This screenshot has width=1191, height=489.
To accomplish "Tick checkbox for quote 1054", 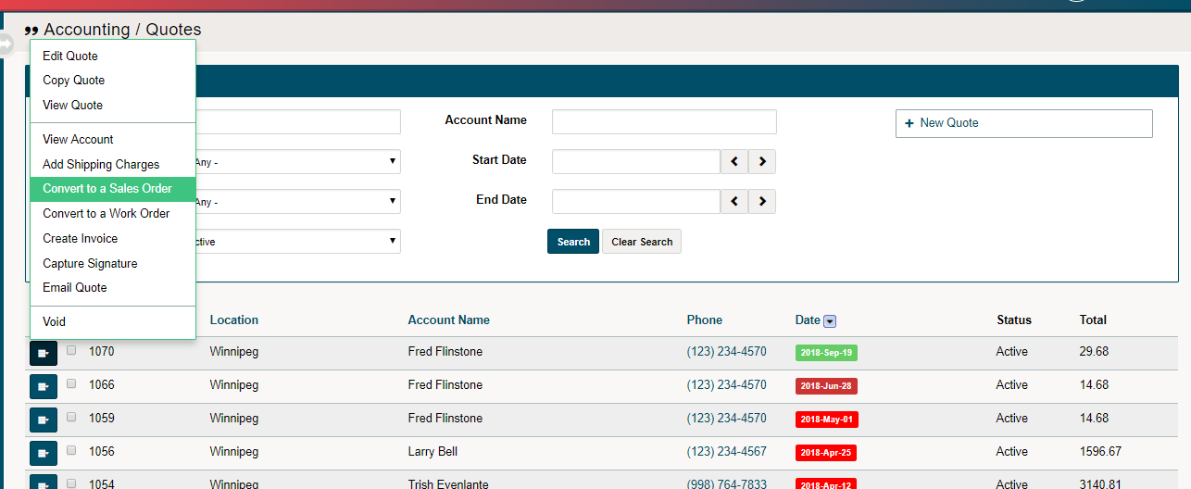I will (x=71, y=483).
